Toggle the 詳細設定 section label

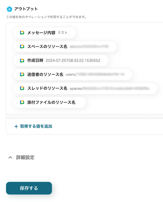coord(25,157)
